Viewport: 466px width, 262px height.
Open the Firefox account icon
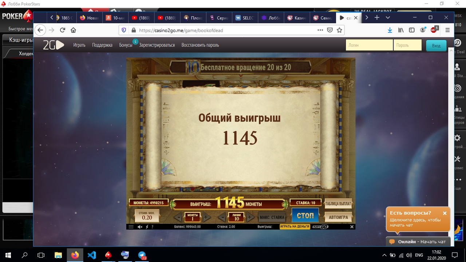(x=423, y=30)
